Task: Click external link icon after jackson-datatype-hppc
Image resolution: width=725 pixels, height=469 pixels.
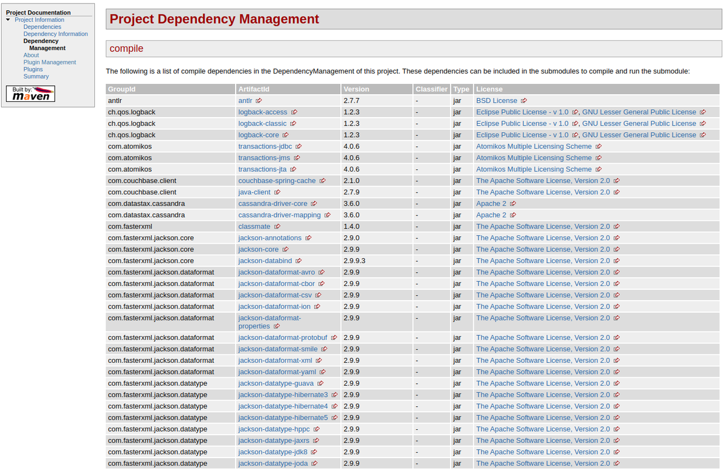Action: coord(316,430)
